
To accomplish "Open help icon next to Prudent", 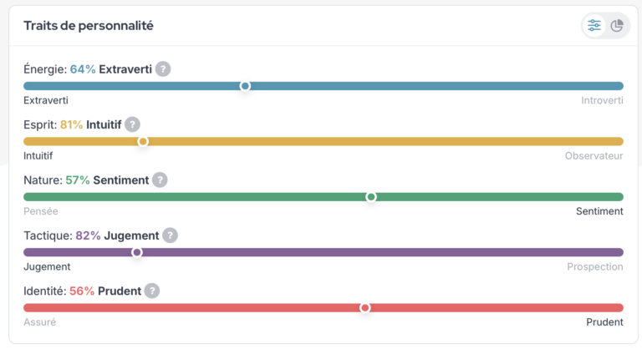I will point(152,291).
